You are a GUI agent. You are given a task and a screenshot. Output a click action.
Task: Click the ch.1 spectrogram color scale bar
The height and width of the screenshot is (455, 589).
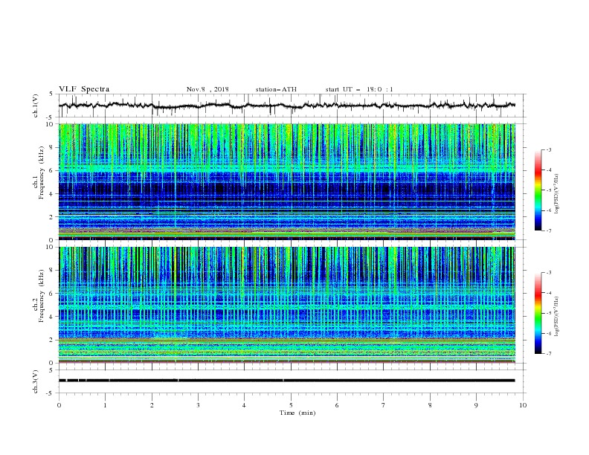click(x=538, y=190)
